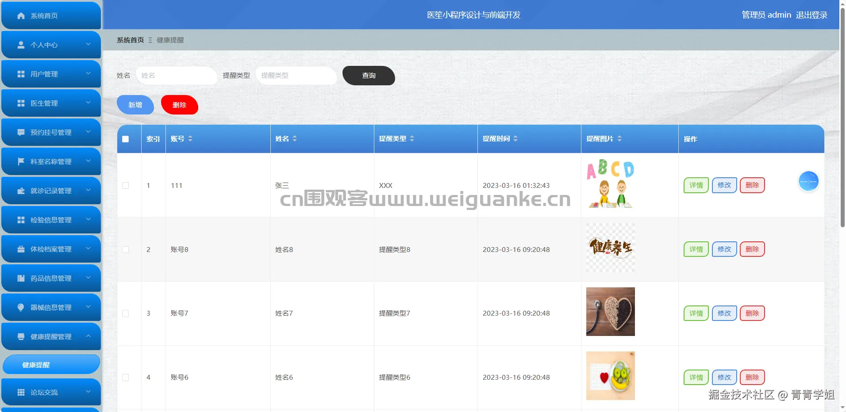Click the icon beside 药品信息管理
The height and width of the screenshot is (412, 846).
(21, 278)
